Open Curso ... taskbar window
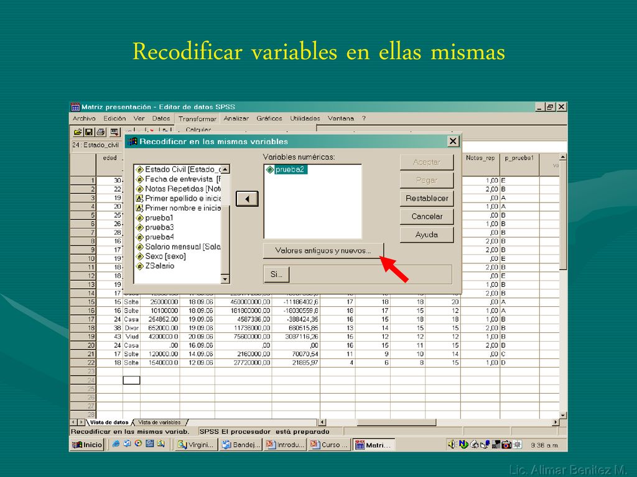637x477 pixels. (329, 445)
